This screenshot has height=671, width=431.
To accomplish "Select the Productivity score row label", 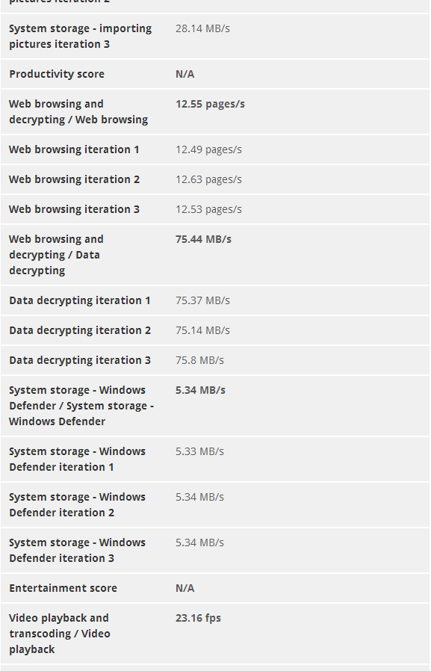I will (x=57, y=74).
